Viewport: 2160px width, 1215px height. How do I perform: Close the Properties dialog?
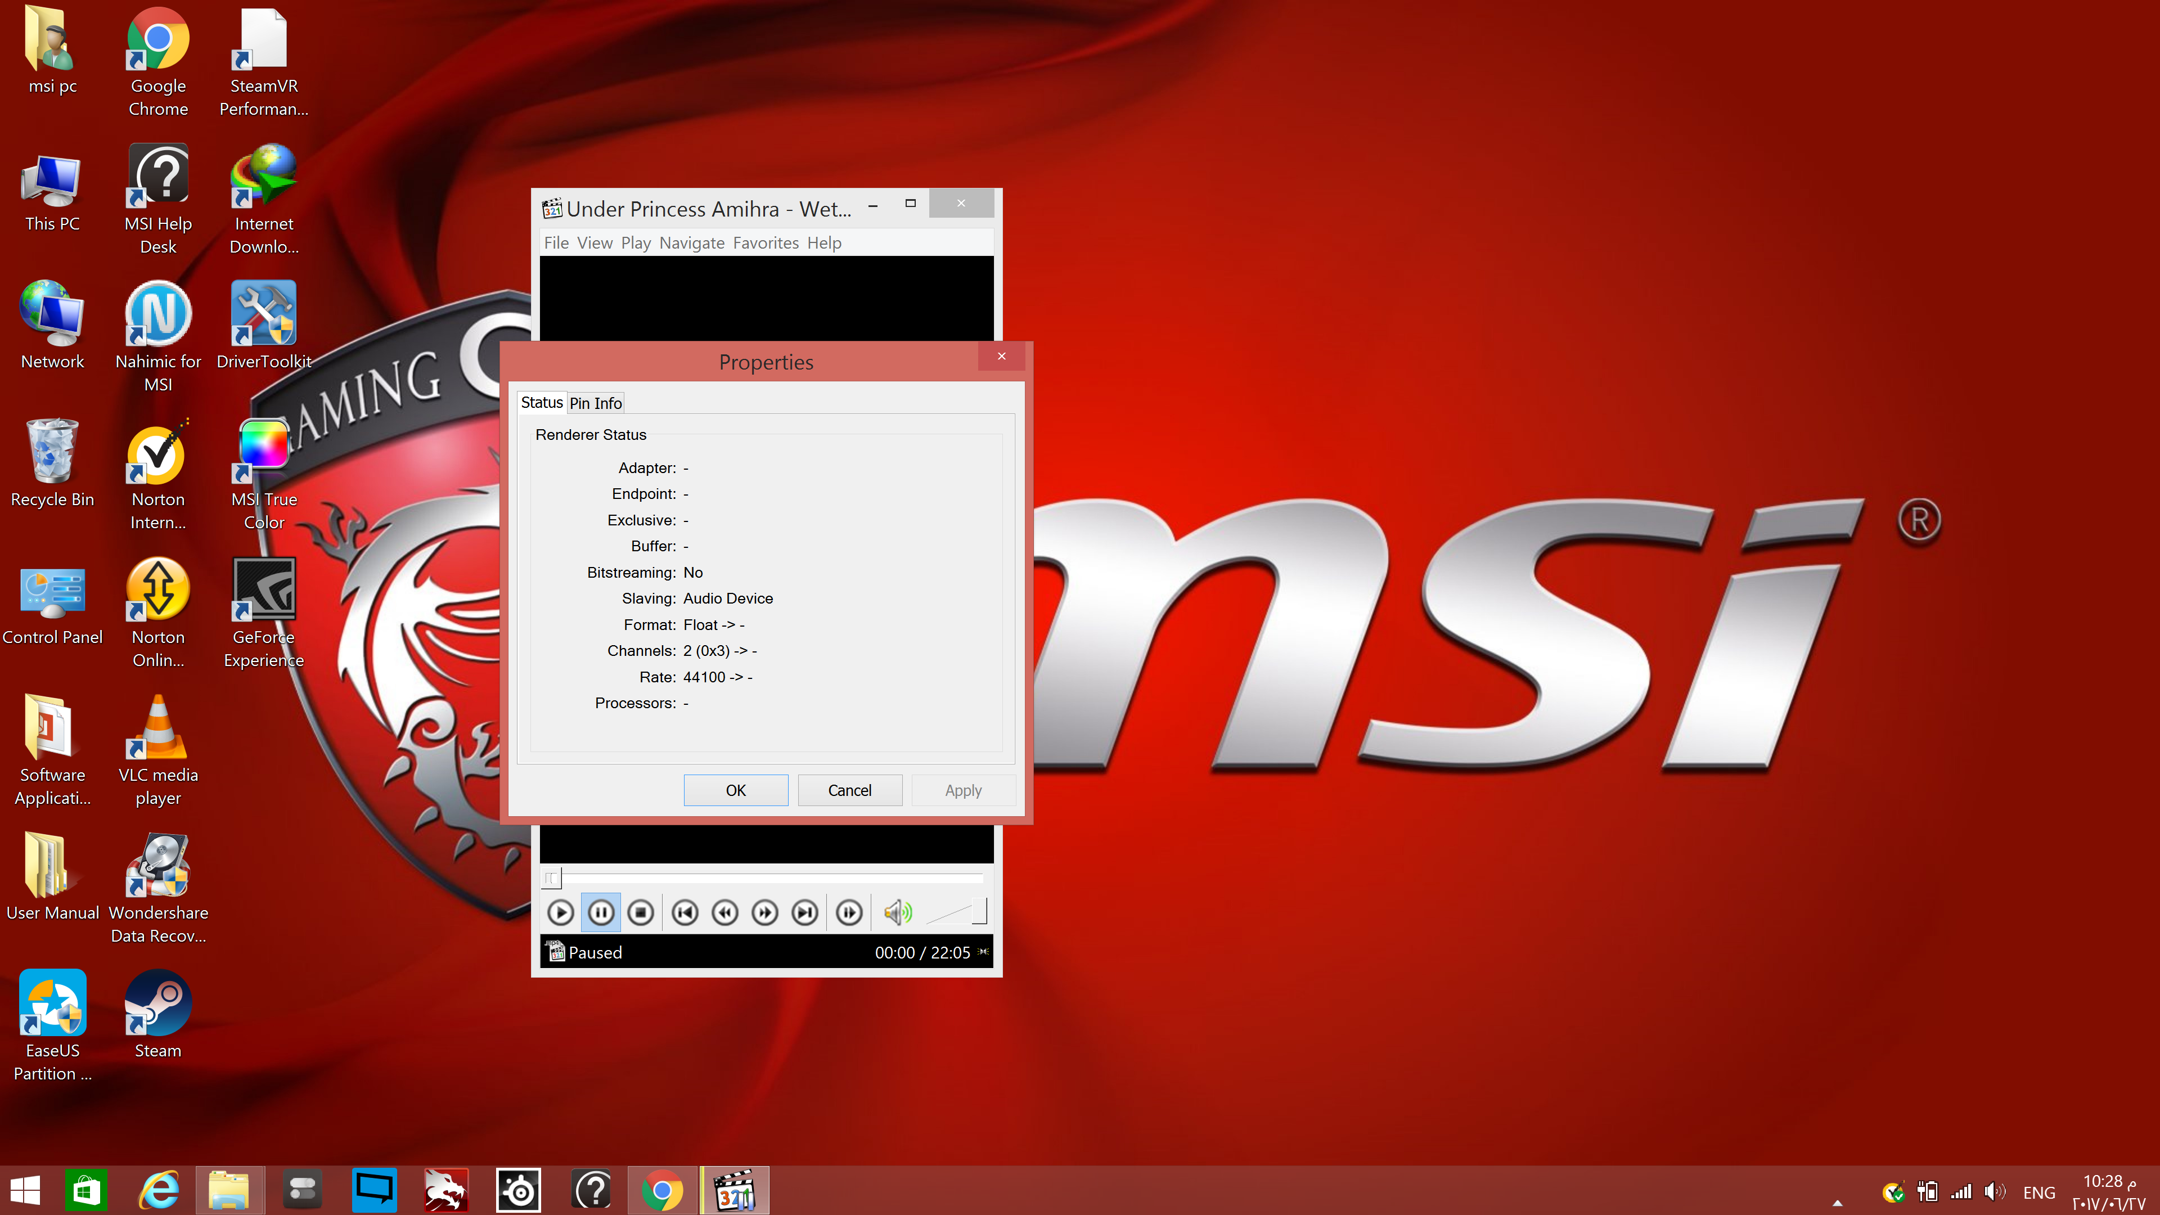click(x=1001, y=355)
